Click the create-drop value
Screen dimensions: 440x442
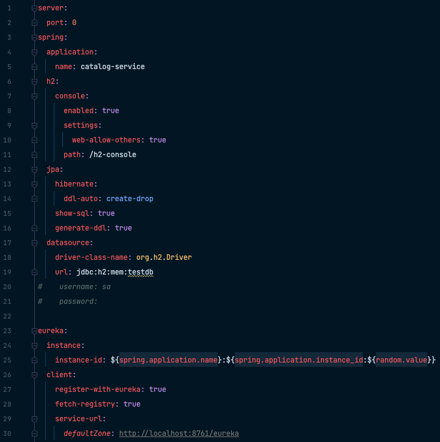(x=130, y=199)
